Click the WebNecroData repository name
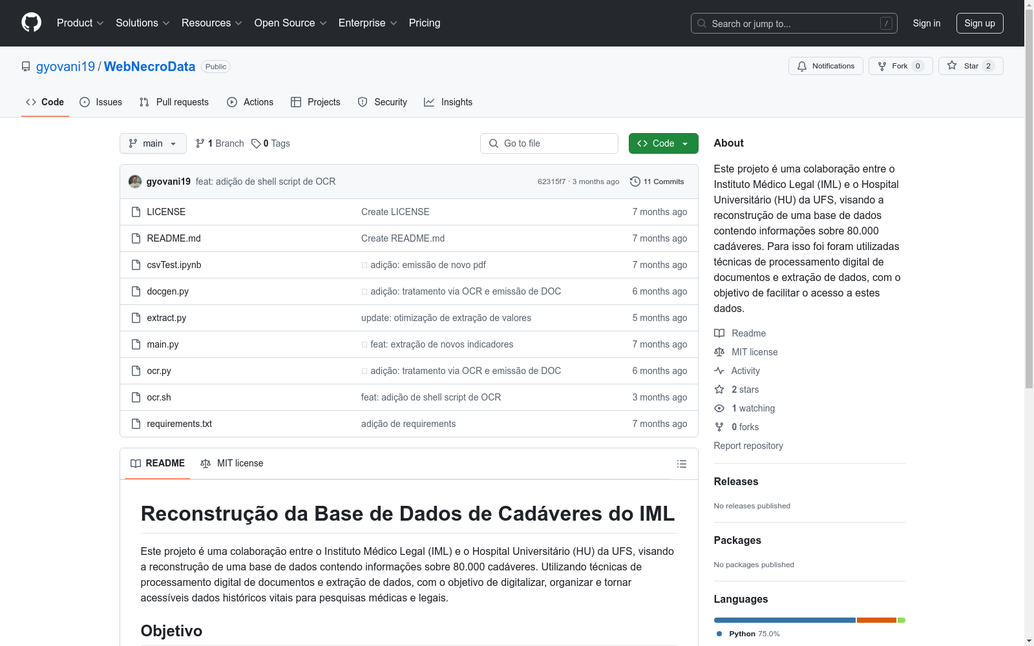 pyautogui.click(x=149, y=67)
